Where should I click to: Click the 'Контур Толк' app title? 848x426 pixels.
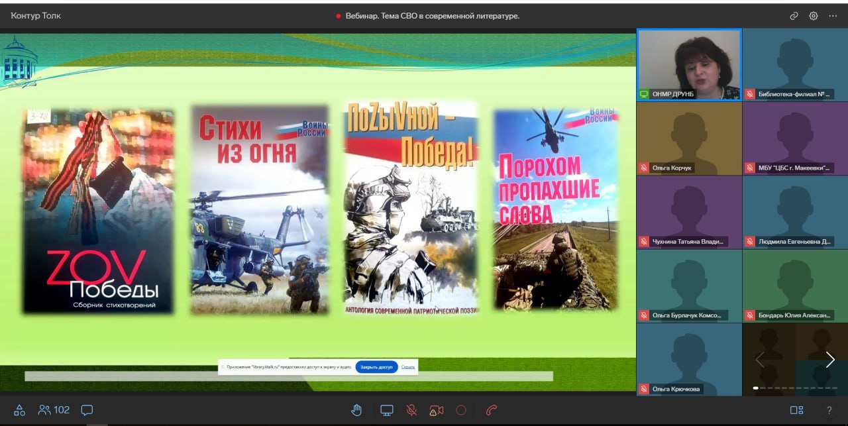click(x=36, y=16)
